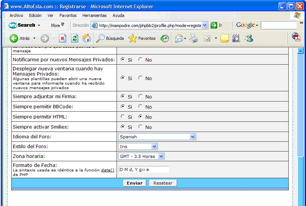Expand the Estilo del Foro dropdown

pos(138,147)
